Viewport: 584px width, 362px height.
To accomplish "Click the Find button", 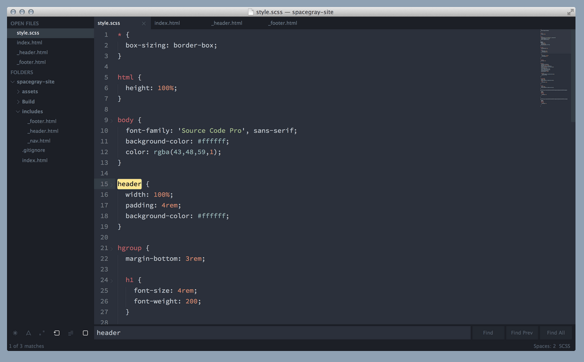I will 487,332.
